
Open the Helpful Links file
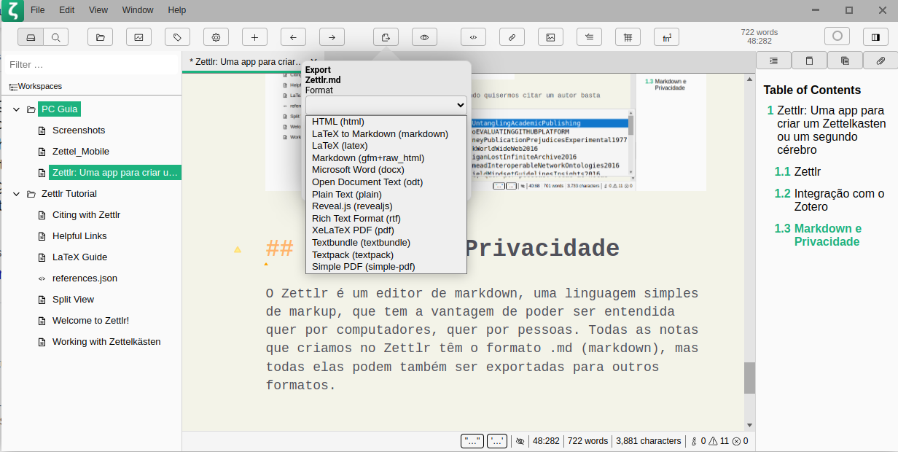(x=79, y=236)
